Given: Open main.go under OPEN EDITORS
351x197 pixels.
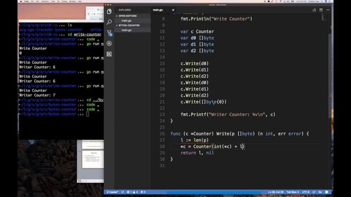Looking at the screenshot, I should 127,21.
